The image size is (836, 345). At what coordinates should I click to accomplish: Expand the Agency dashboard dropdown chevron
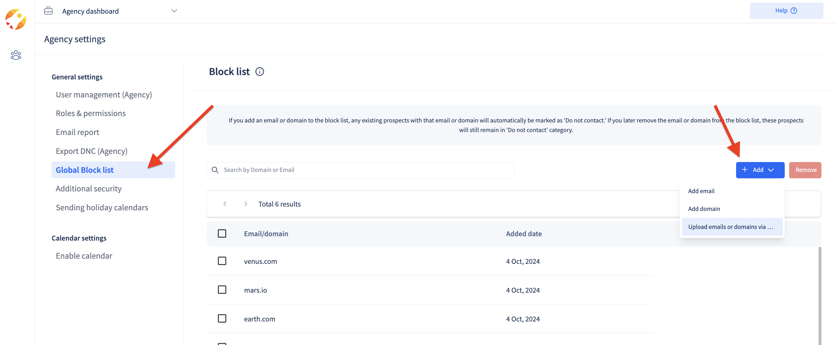tap(174, 11)
